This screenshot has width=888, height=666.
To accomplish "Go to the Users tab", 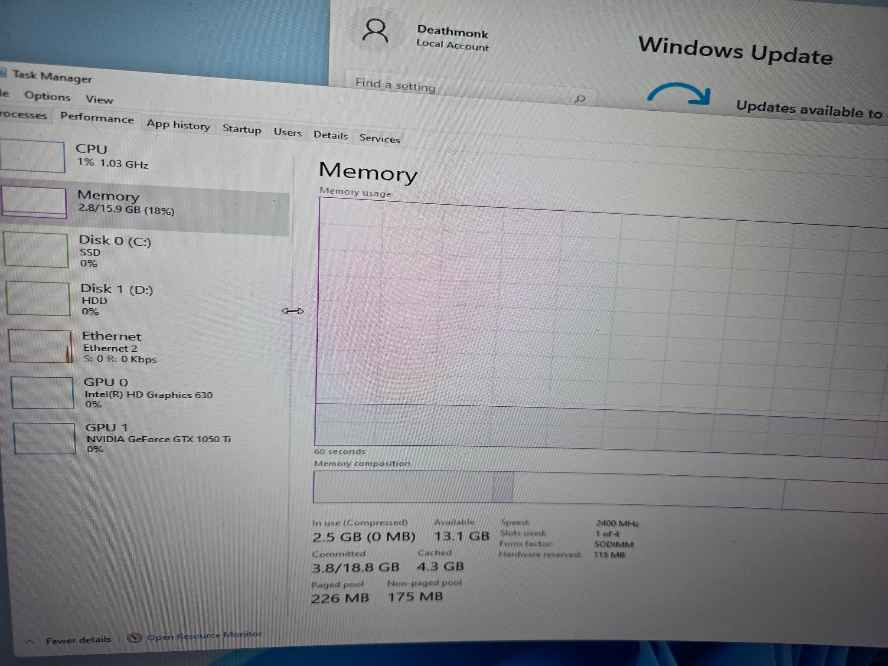I will pos(287,132).
